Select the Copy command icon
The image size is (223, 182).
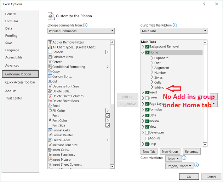click(50, 72)
